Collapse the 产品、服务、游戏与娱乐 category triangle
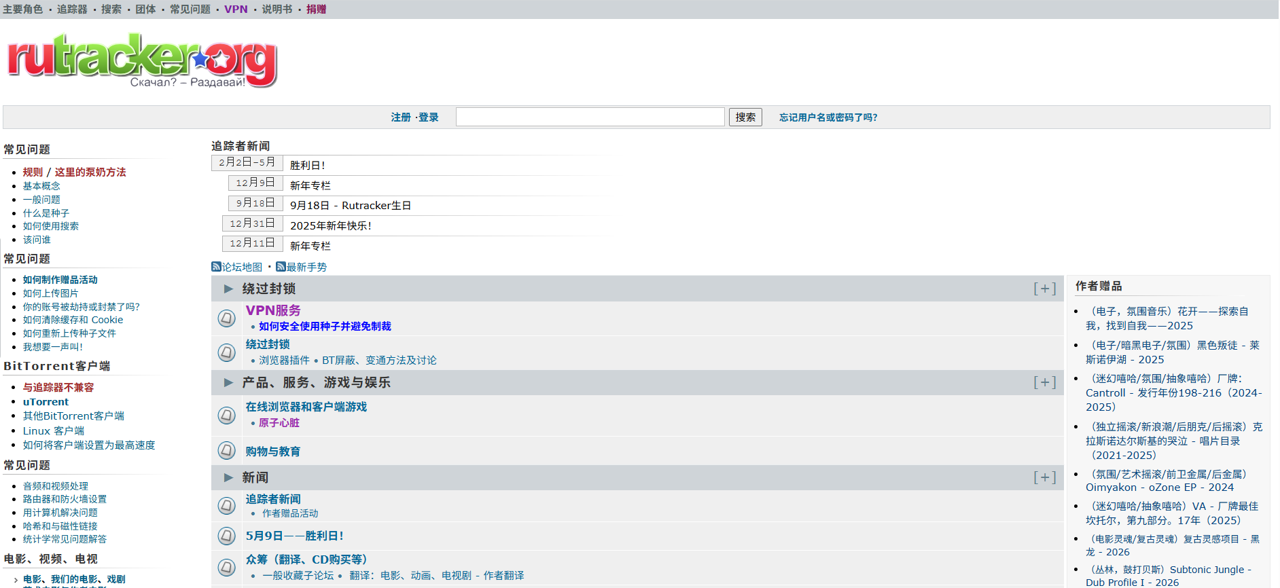Viewport: 1280px width, 588px height. [229, 382]
